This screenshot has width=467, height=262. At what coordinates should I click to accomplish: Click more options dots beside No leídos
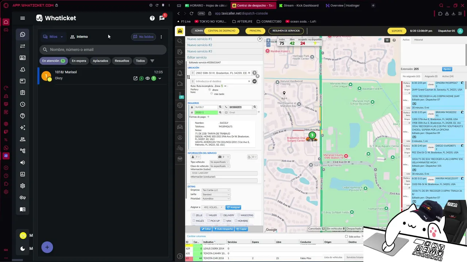(161, 37)
